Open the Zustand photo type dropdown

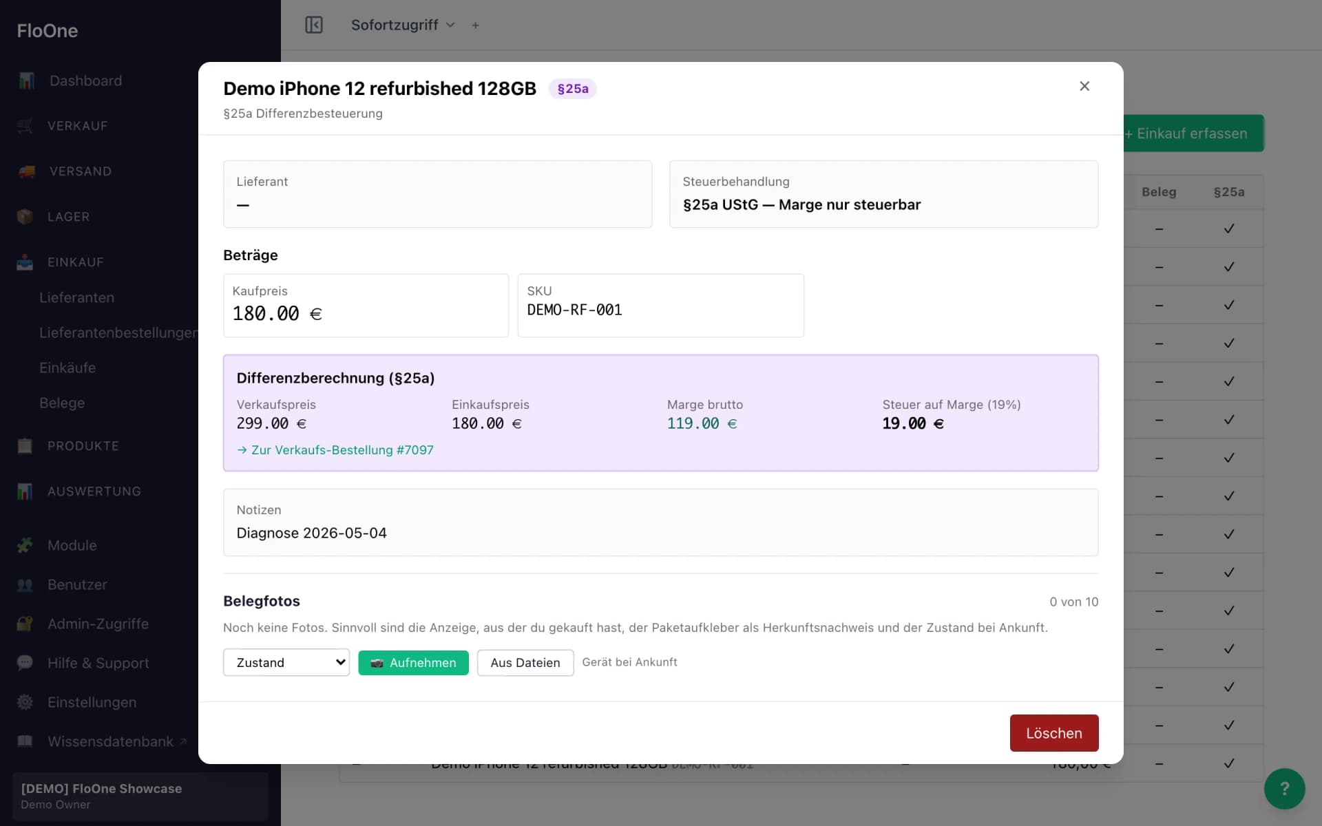(286, 662)
